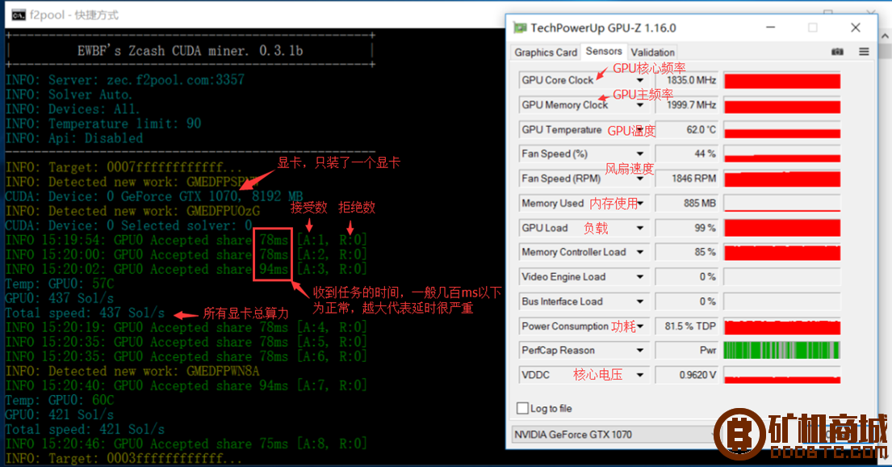Minimize the GPU-Z window

click(x=771, y=27)
